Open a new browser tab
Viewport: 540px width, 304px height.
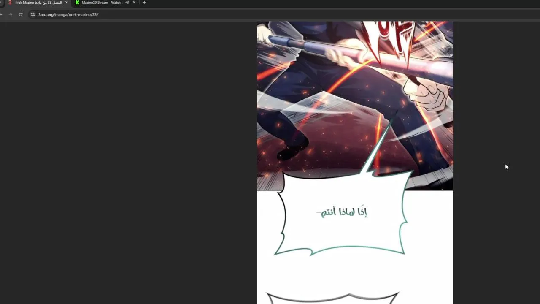(x=144, y=3)
